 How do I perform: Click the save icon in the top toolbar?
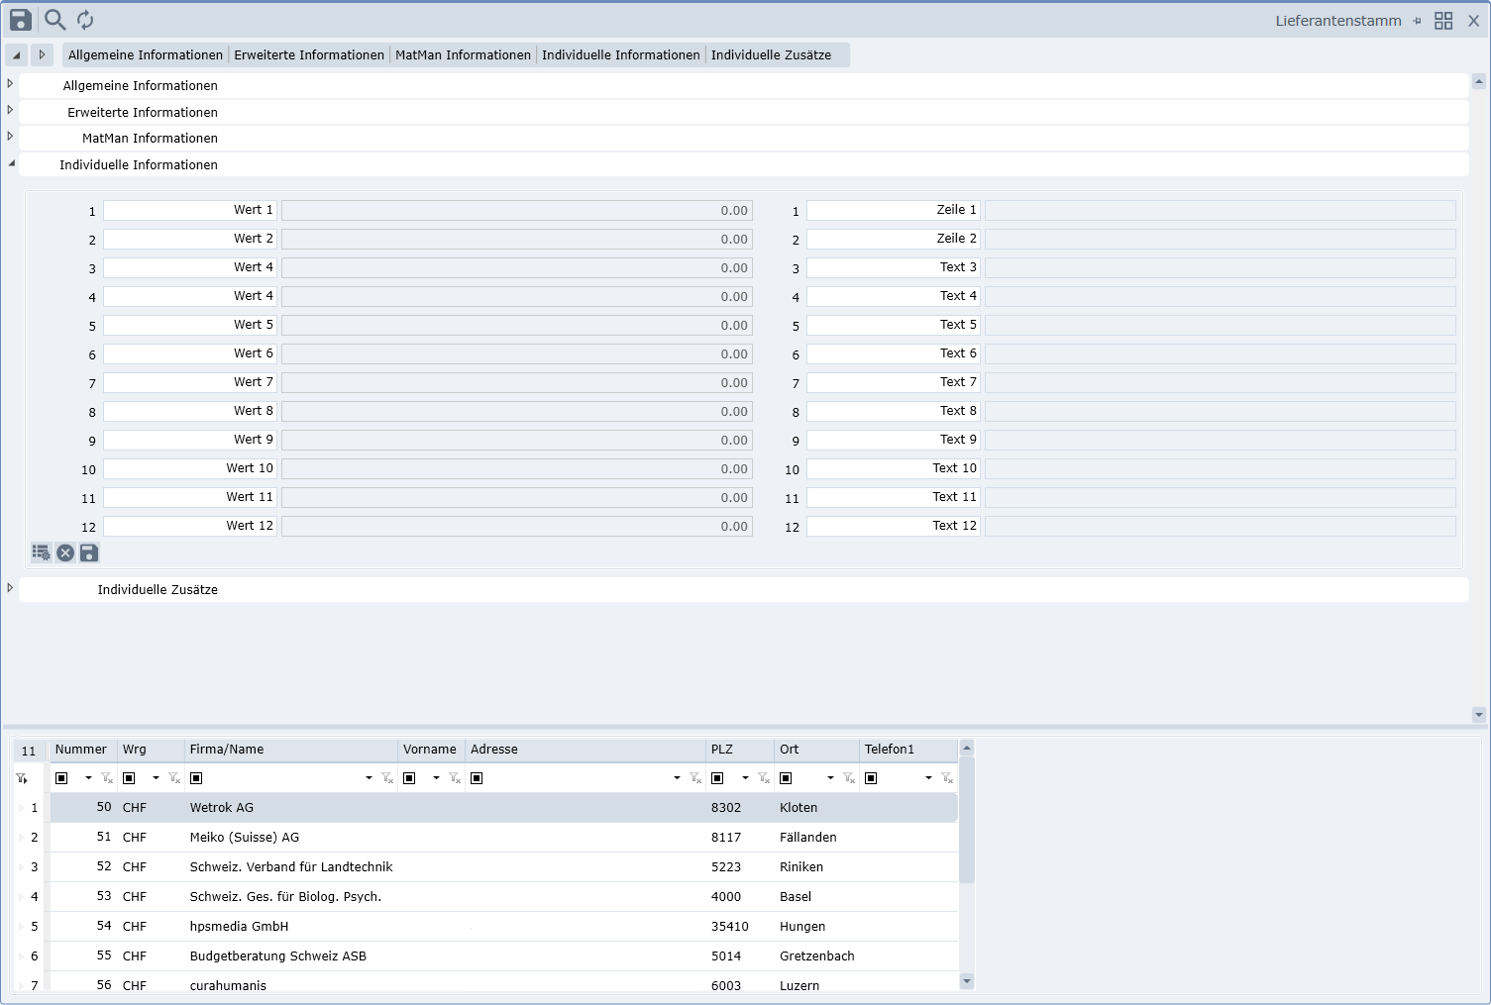(21, 20)
